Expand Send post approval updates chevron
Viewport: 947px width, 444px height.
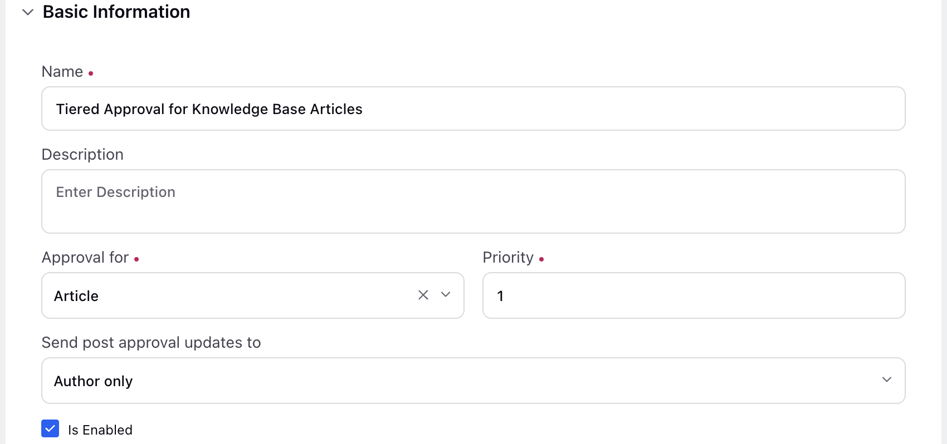pos(886,380)
